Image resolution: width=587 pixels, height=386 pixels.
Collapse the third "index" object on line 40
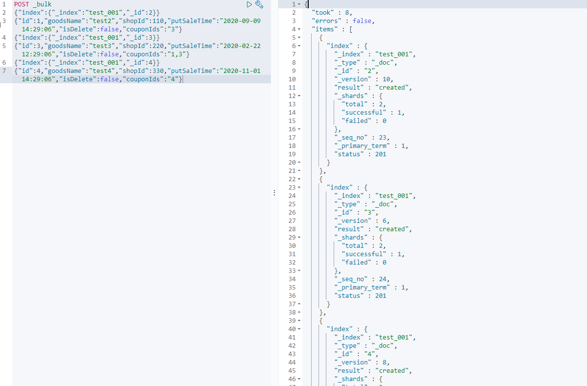tap(298, 329)
